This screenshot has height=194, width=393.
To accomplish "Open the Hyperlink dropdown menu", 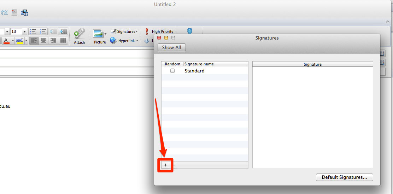I will 124,40.
